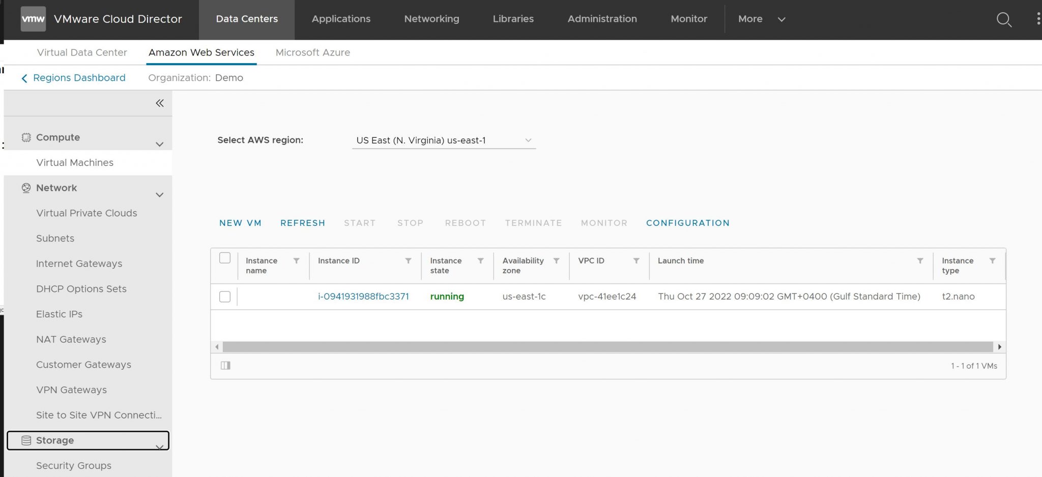Click the Network icon in the sidebar
The height and width of the screenshot is (477, 1042).
25,188
